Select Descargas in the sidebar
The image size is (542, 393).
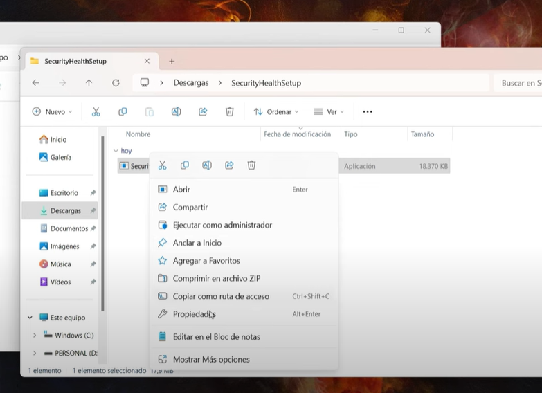coord(60,210)
